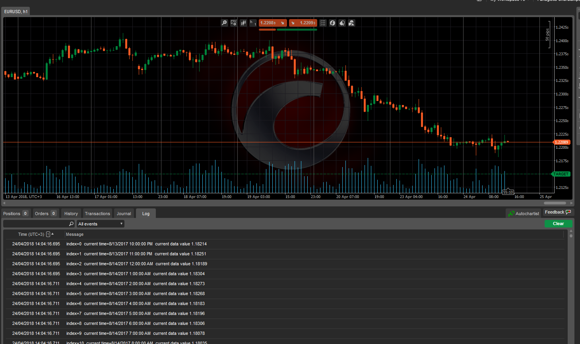Click the 18 Apr 07:00 time axis label

195,197
